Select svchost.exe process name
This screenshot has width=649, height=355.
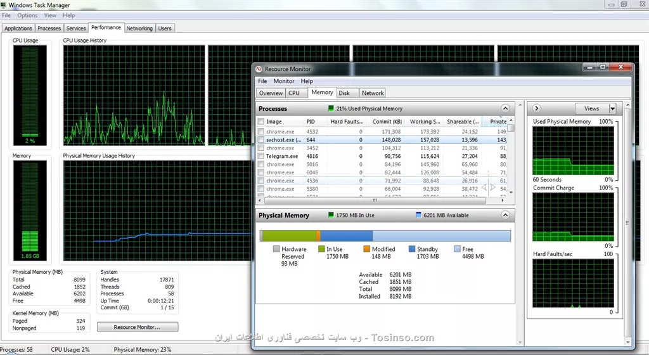click(x=283, y=140)
